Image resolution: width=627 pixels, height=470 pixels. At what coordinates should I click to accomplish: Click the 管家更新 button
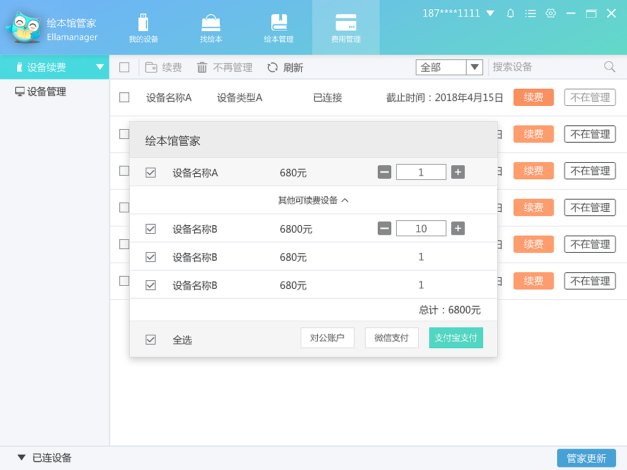pyautogui.click(x=586, y=458)
